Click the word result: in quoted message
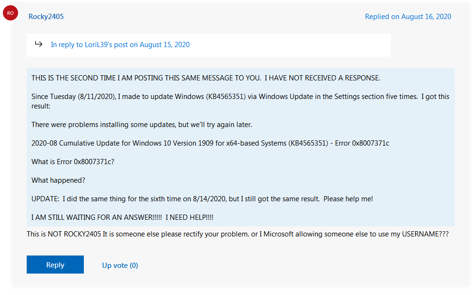475x295 pixels. (41, 106)
